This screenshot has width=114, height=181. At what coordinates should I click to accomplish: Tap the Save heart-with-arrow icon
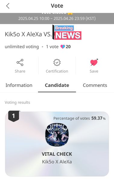94,62
